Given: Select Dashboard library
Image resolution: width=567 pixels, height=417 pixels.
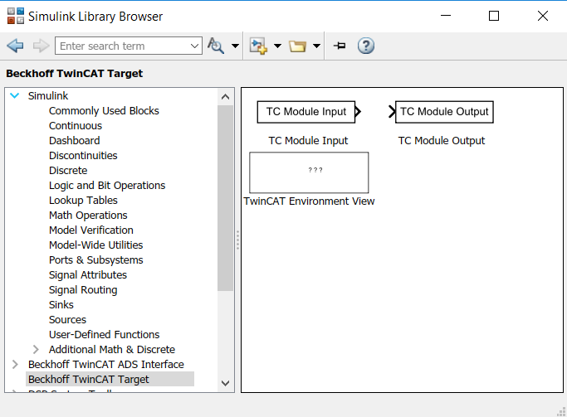Looking at the screenshot, I should pos(75,140).
